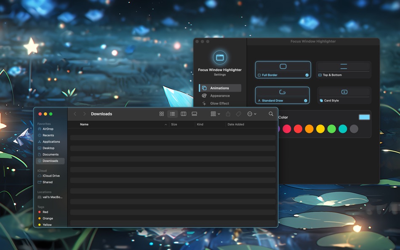Select the Standard Draw animation option

pyautogui.click(x=283, y=95)
